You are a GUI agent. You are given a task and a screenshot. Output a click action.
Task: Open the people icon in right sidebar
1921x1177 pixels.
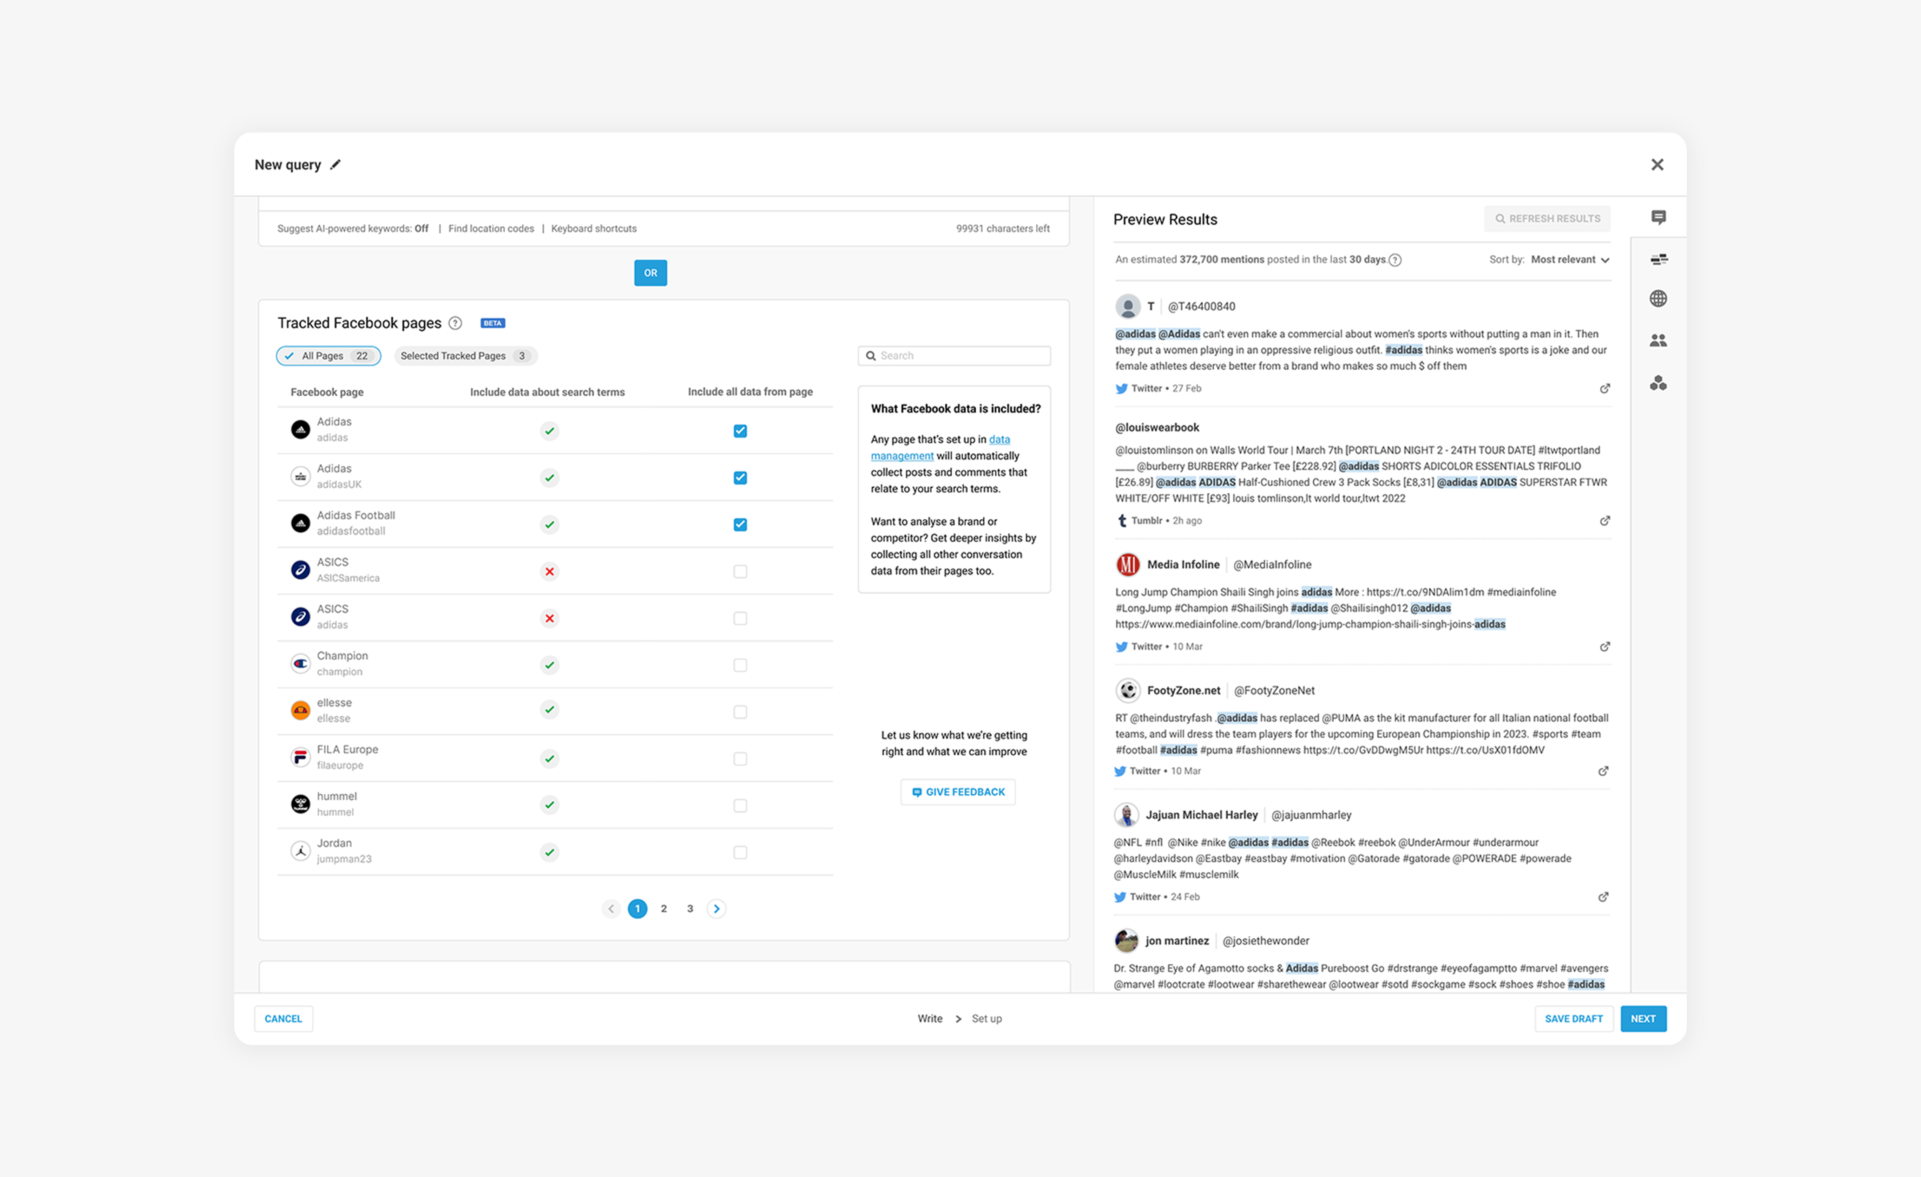pyautogui.click(x=1658, y=340)
